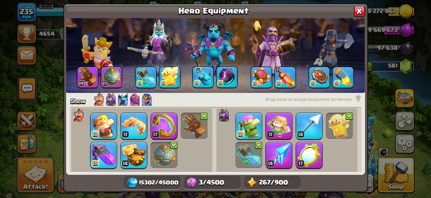Choose the Magic Mirror level 17 equipment

click(309, 155)
